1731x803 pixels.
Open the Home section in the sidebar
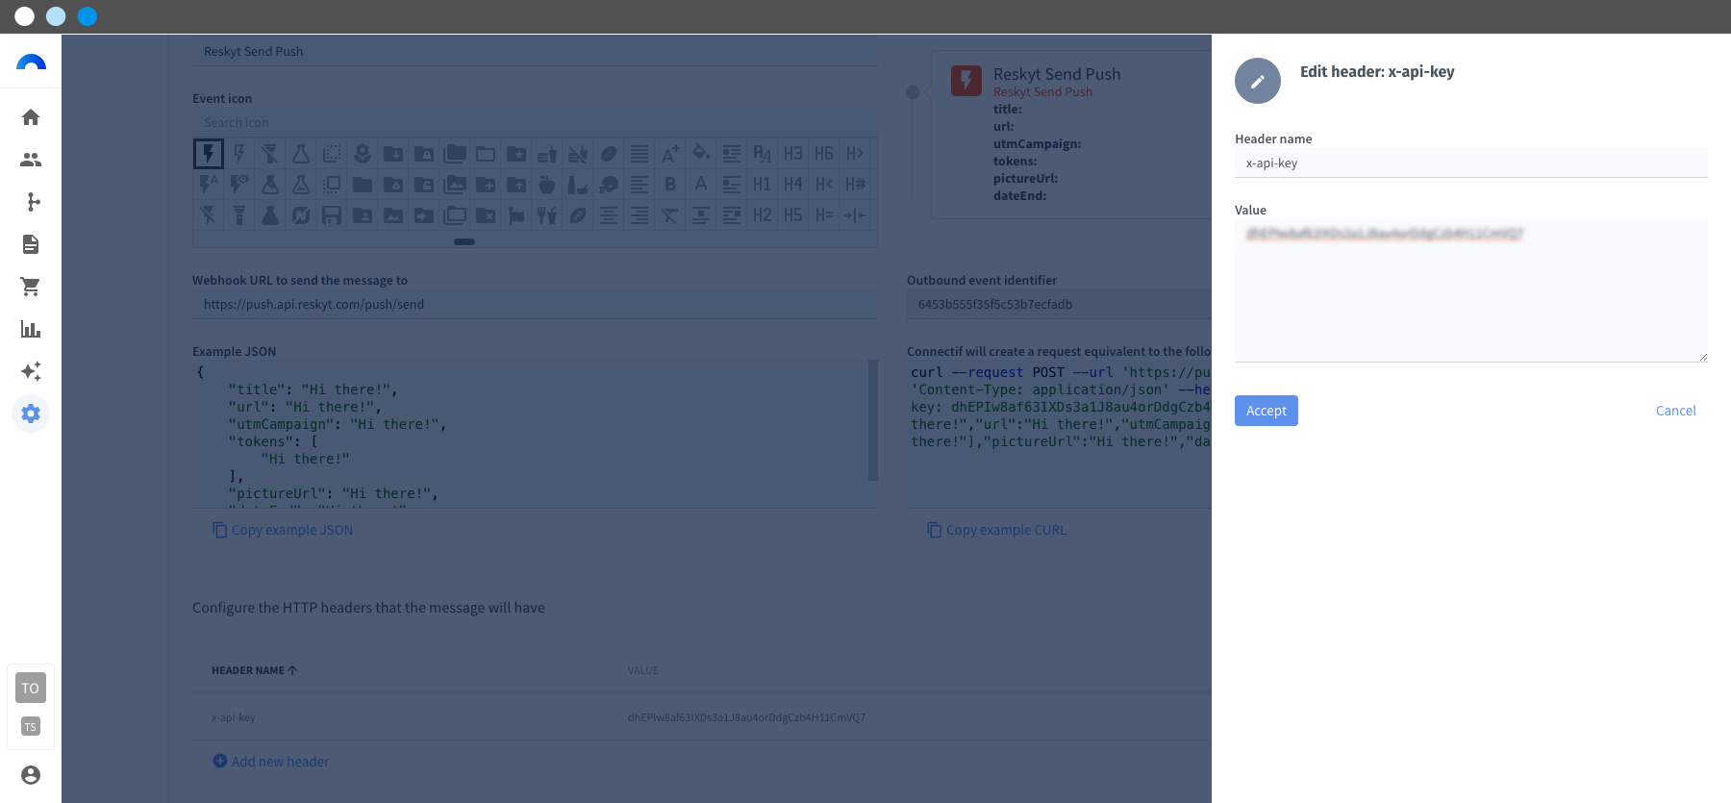pos(31,117)
